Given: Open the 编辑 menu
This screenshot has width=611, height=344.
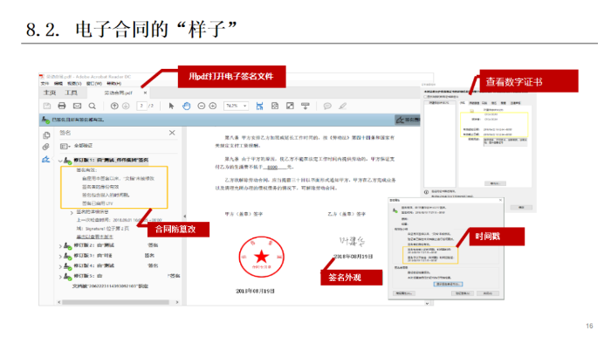Looking at the screenshot, I should tap(58, 83).
